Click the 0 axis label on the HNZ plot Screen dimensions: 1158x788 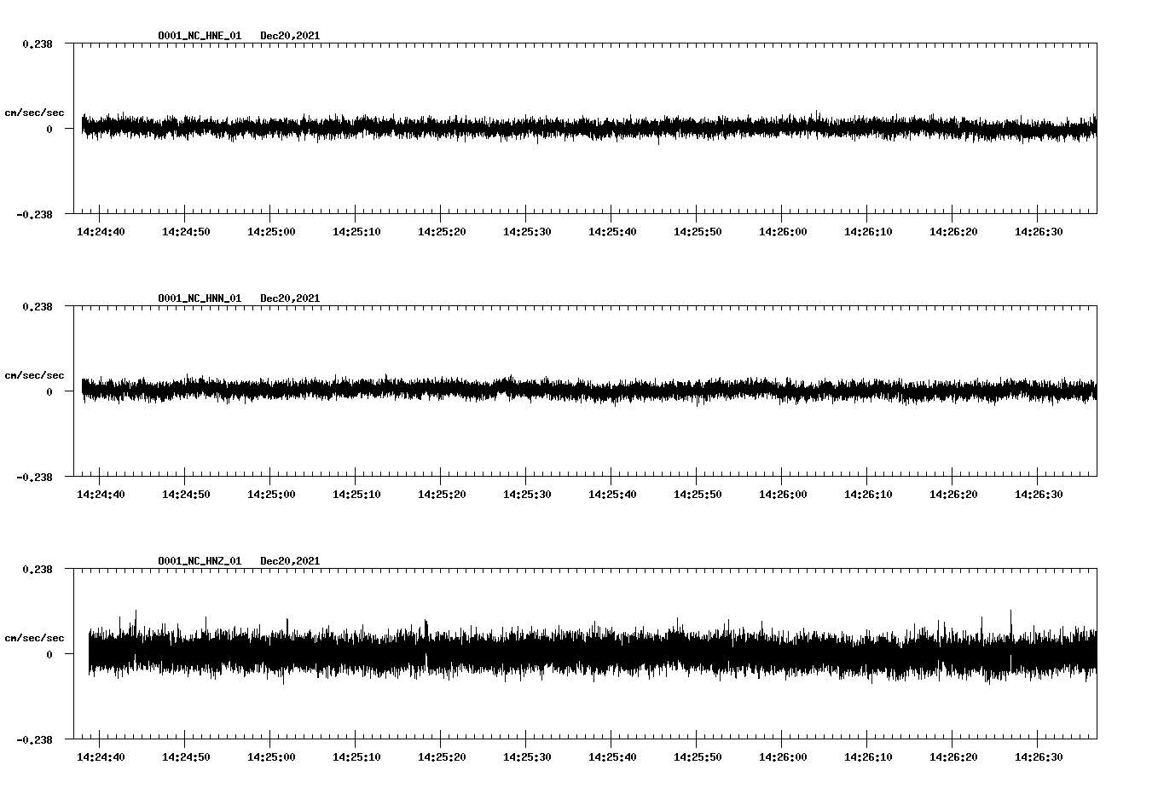[x=49, y=654]
